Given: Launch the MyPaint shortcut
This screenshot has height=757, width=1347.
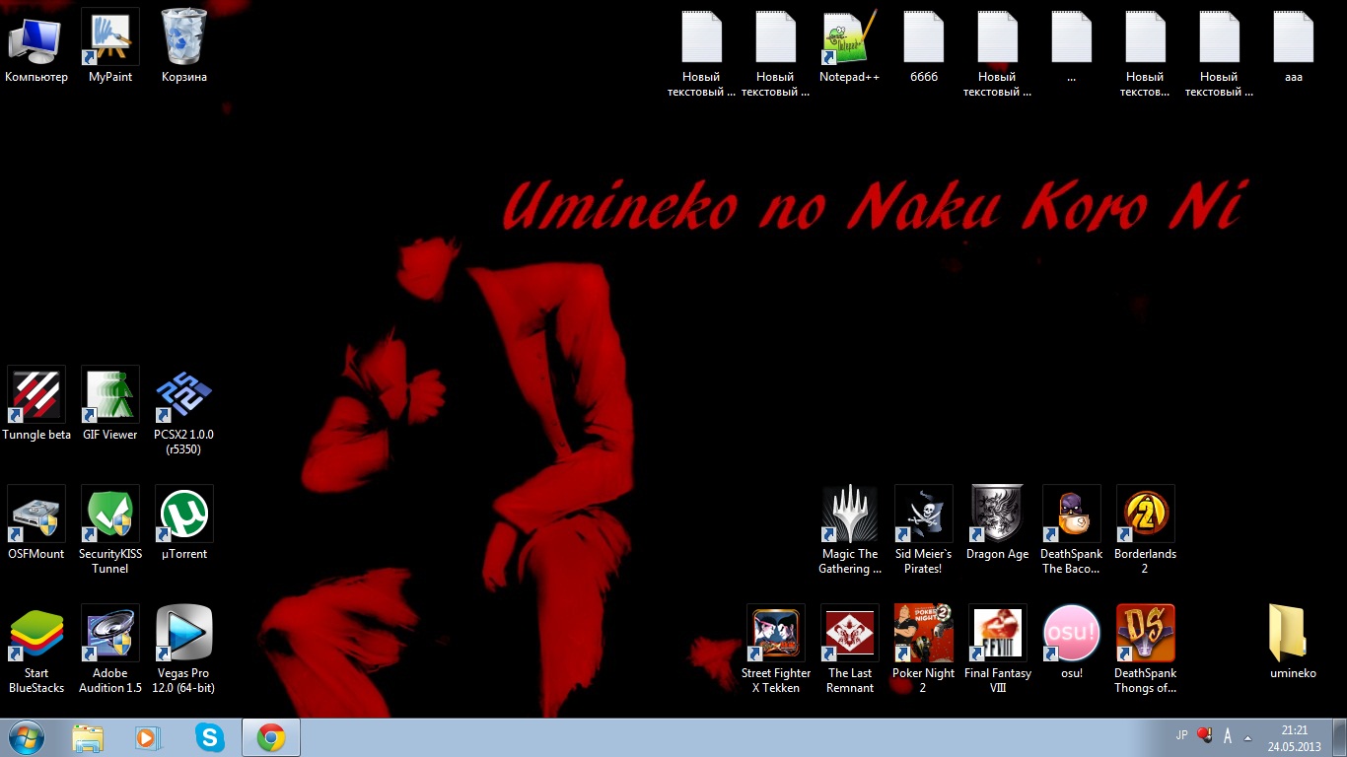Looking at the screenshot, I should [x=110, y=46].
